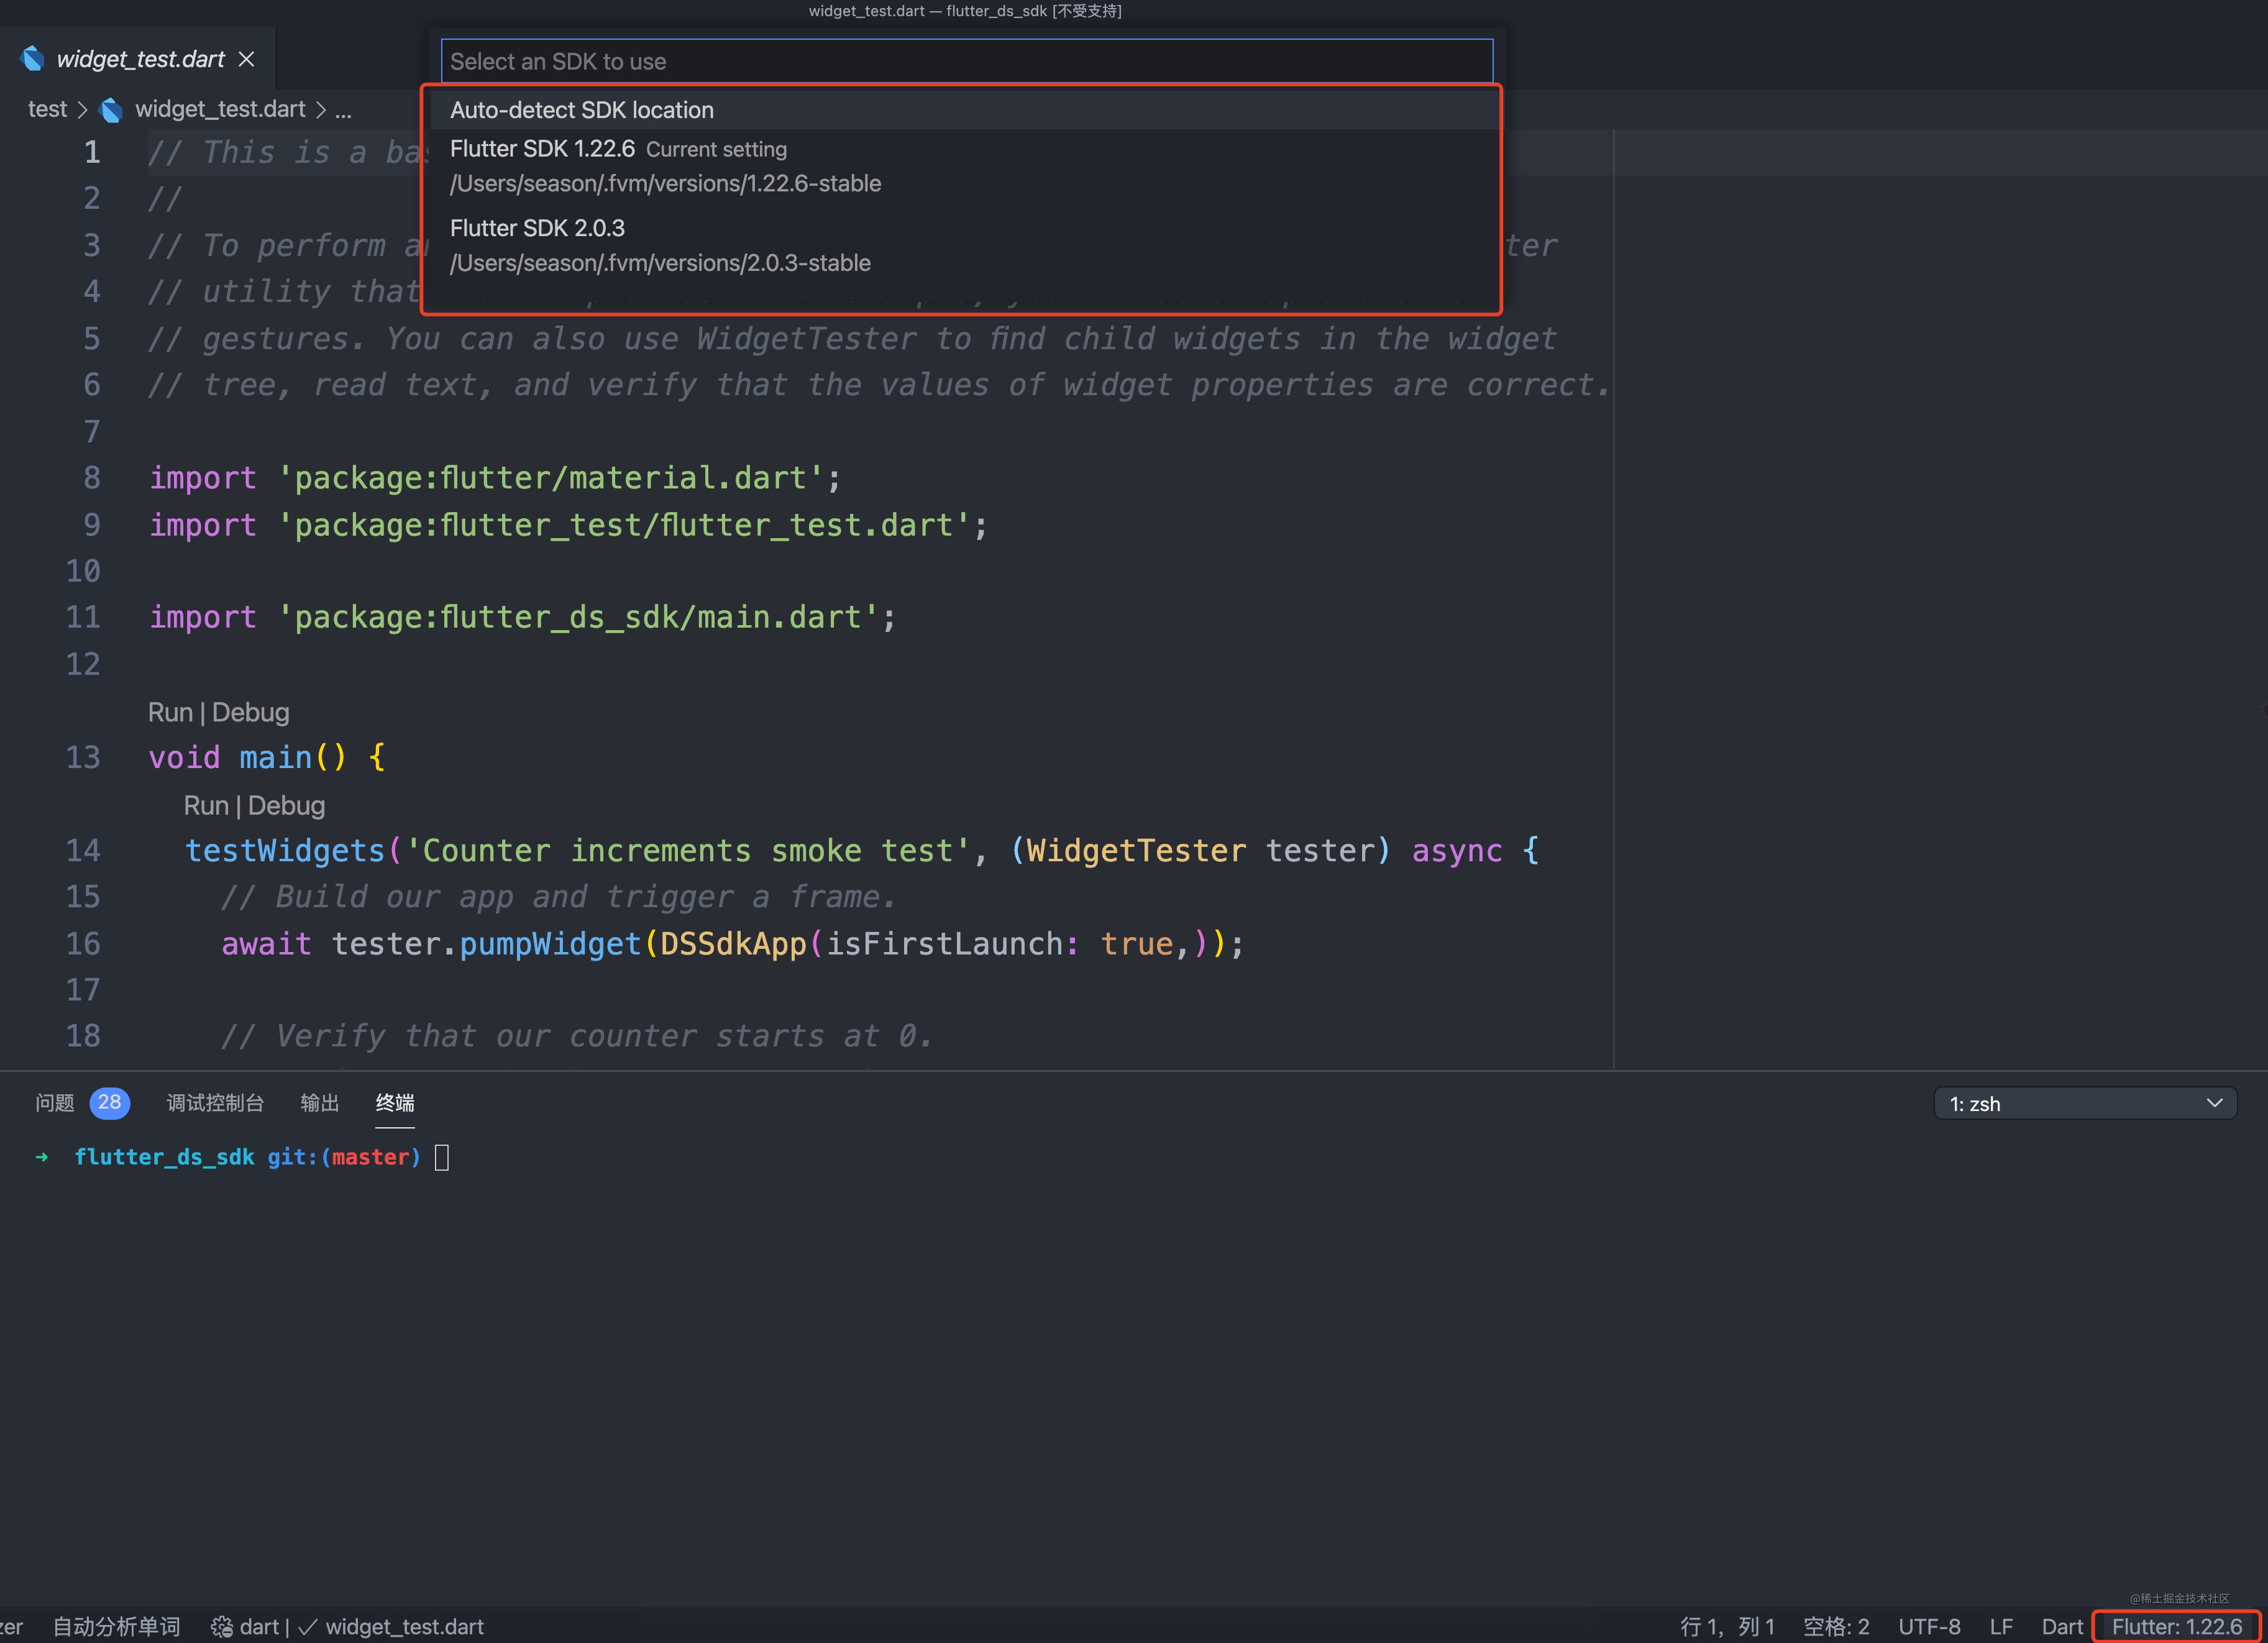Close the widget_test.dart editor tab
The image size is (2268, 1643).
[x=246, y=60]
